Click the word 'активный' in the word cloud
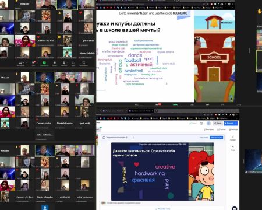Viewport: 262px width, 210px height. [x=141, y=64]
